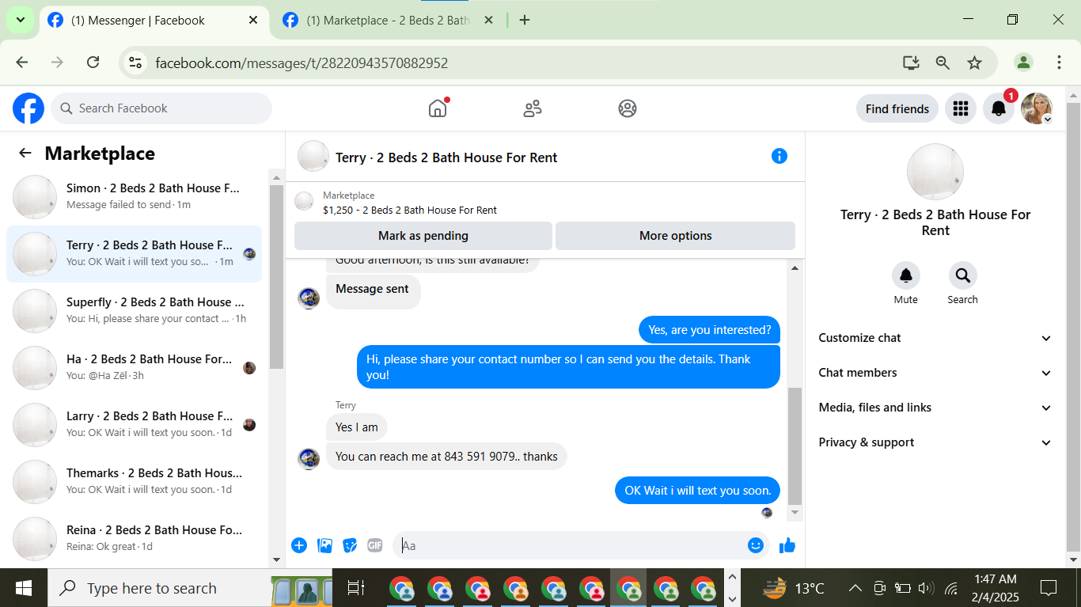
Task: Bookmark this page with the star icon
Action: (974, 63)
